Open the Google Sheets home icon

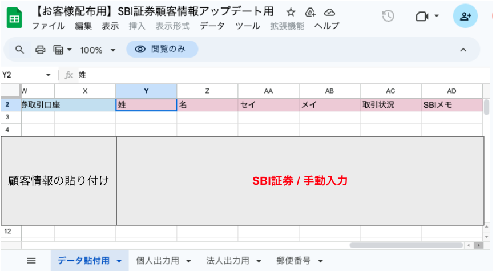click(x=14, y=18)
